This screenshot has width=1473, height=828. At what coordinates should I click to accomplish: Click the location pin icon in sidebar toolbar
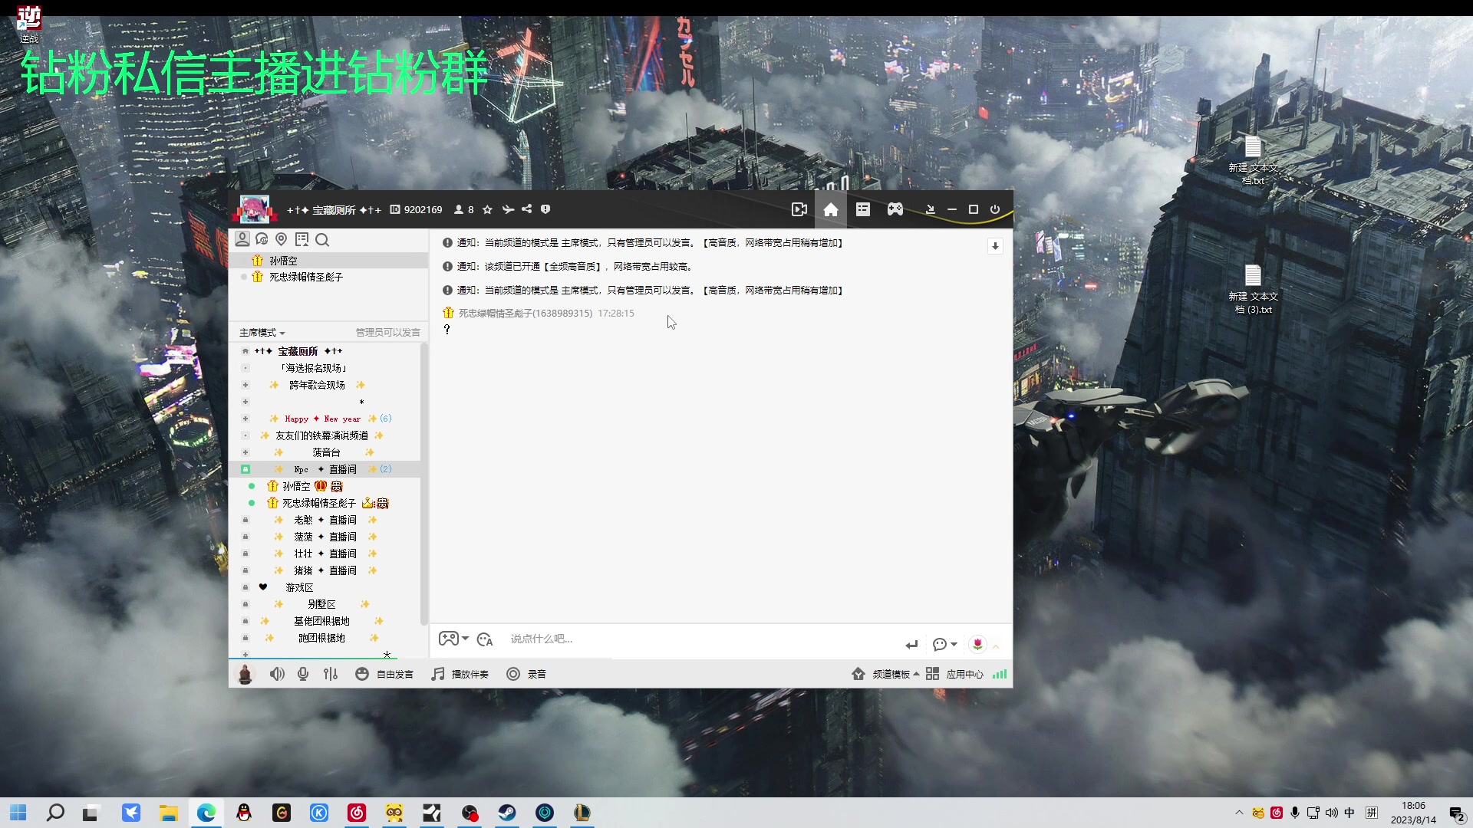[281, 240]
